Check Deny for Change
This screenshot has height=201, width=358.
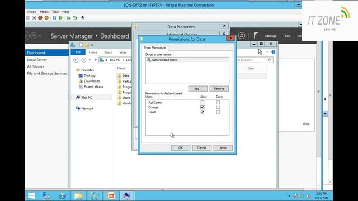218,107
